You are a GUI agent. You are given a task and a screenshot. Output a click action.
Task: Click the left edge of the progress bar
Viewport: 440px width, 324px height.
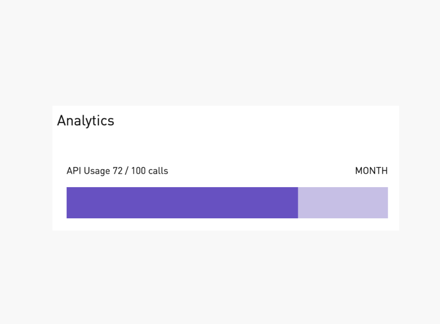tap(68, 202)
